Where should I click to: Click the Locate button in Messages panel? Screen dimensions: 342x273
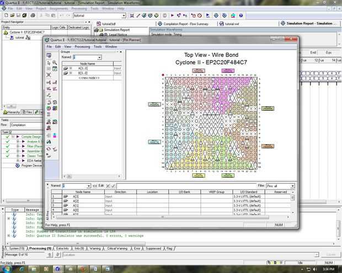(x=331, y=254)
